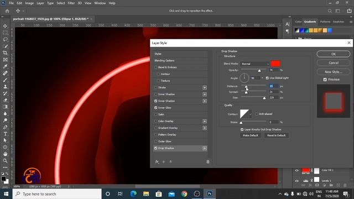Screen dimensions: 354x199
Task: Select the Hand tool
Action: click(5, 154)
